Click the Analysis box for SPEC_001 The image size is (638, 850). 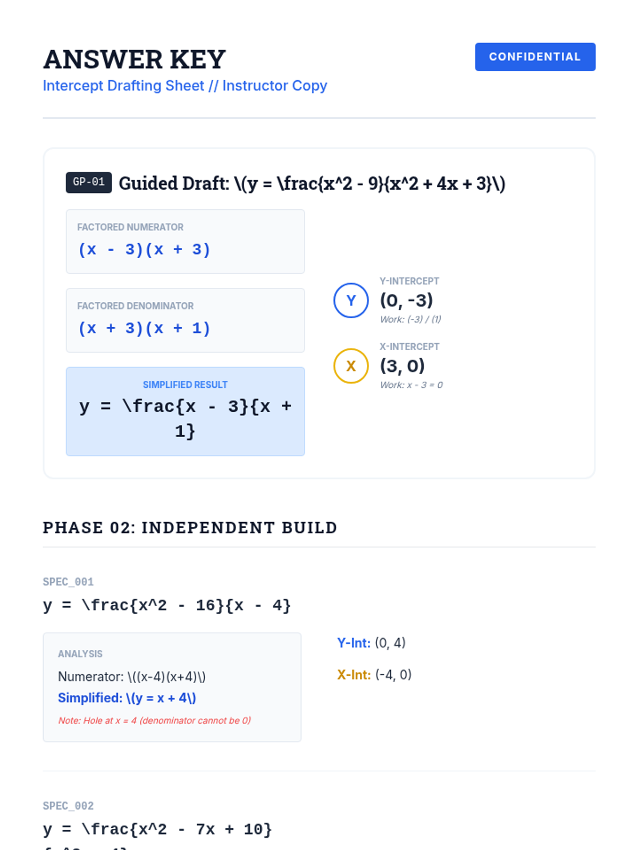172,687
